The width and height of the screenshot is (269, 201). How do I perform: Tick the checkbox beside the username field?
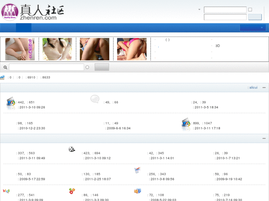(250, 10)
